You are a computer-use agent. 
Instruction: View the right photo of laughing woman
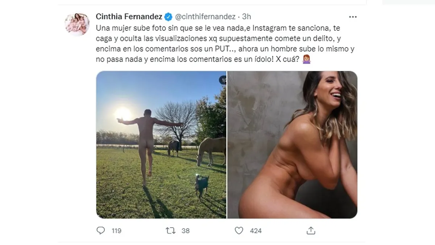click(x=292, y=144)
